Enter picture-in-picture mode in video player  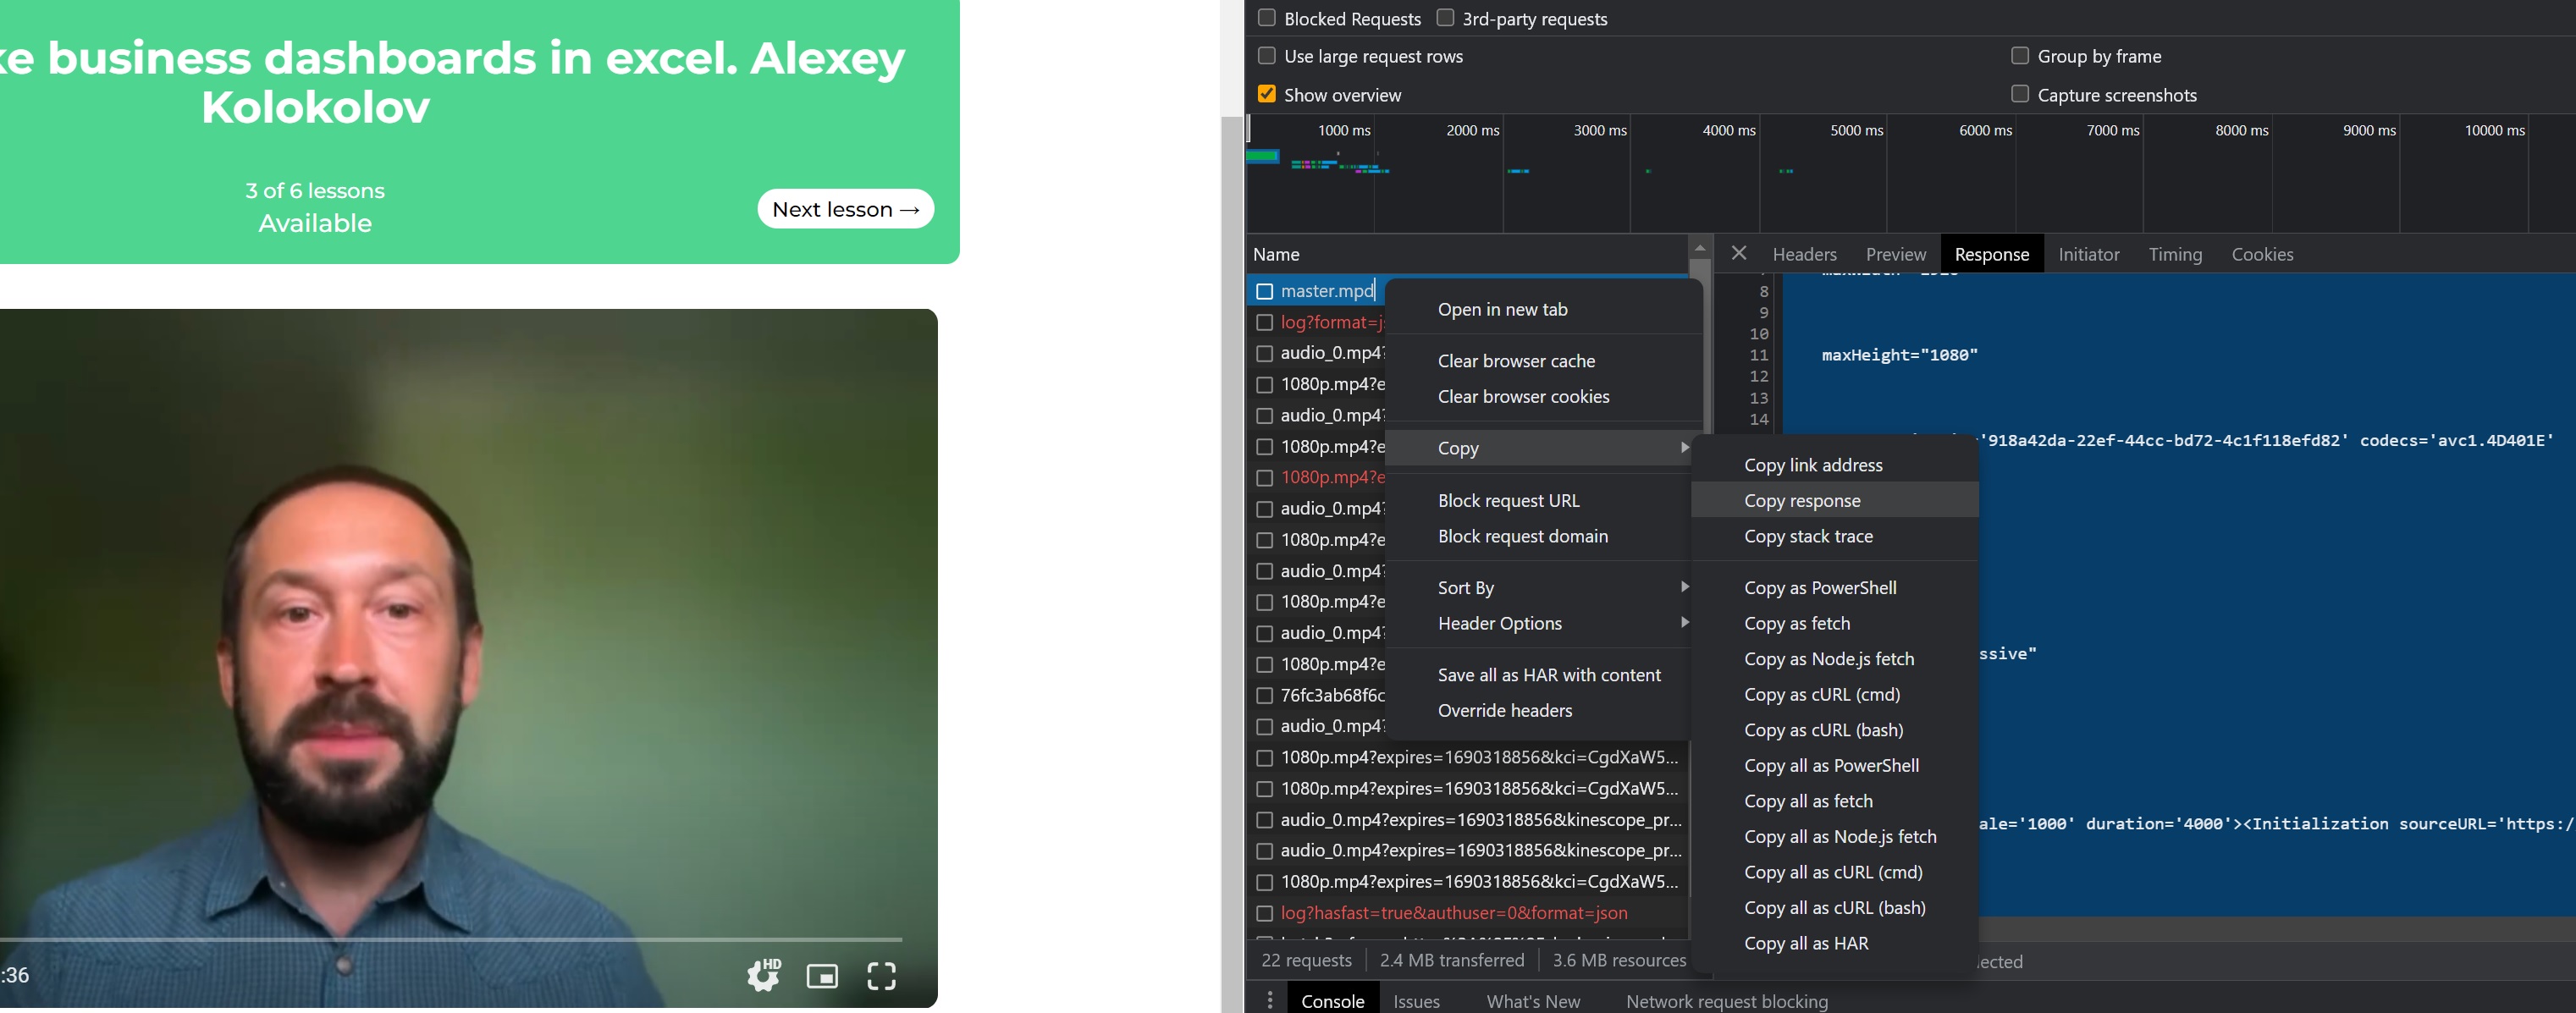pos(822,976)
